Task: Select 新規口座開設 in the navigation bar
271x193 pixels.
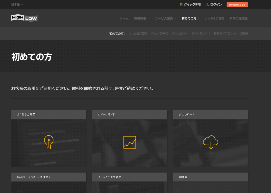Action: (239, 19)
